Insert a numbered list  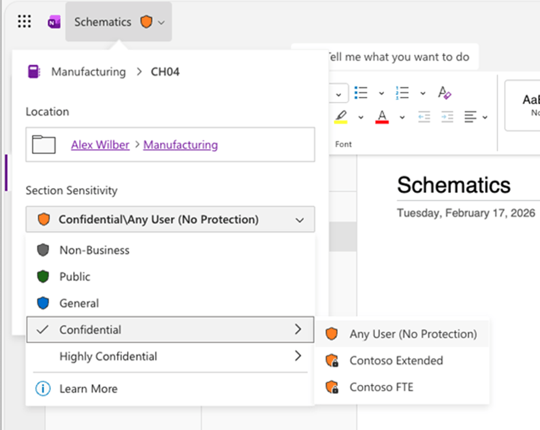point(403,93)
